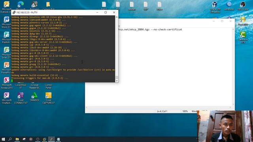Open the Windows Start menu
The height and width of the screenshot is (142, 253).
[3, 139]
